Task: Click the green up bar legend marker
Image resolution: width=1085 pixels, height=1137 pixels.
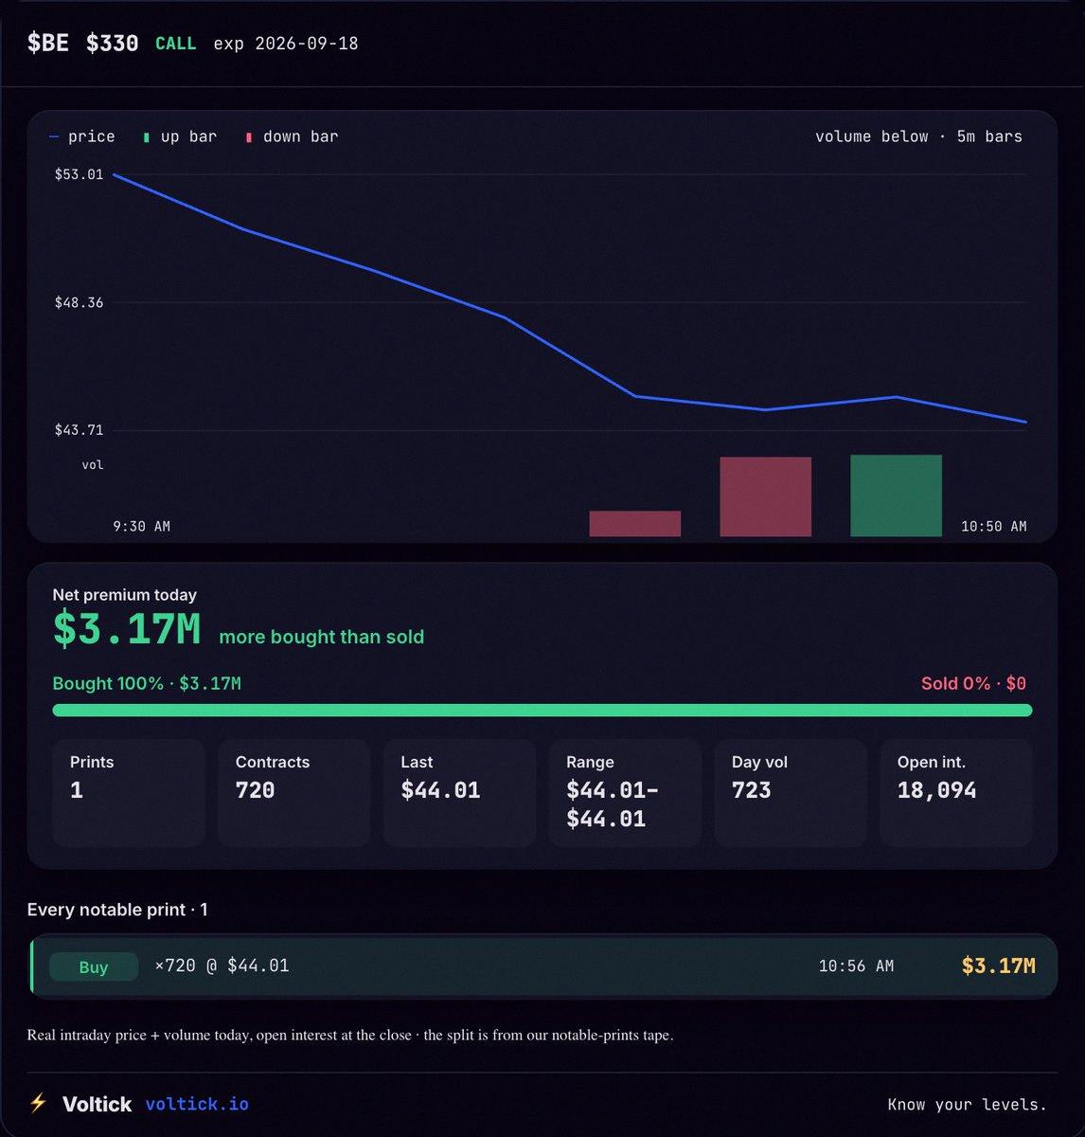Action: click(x=146, y=137)
